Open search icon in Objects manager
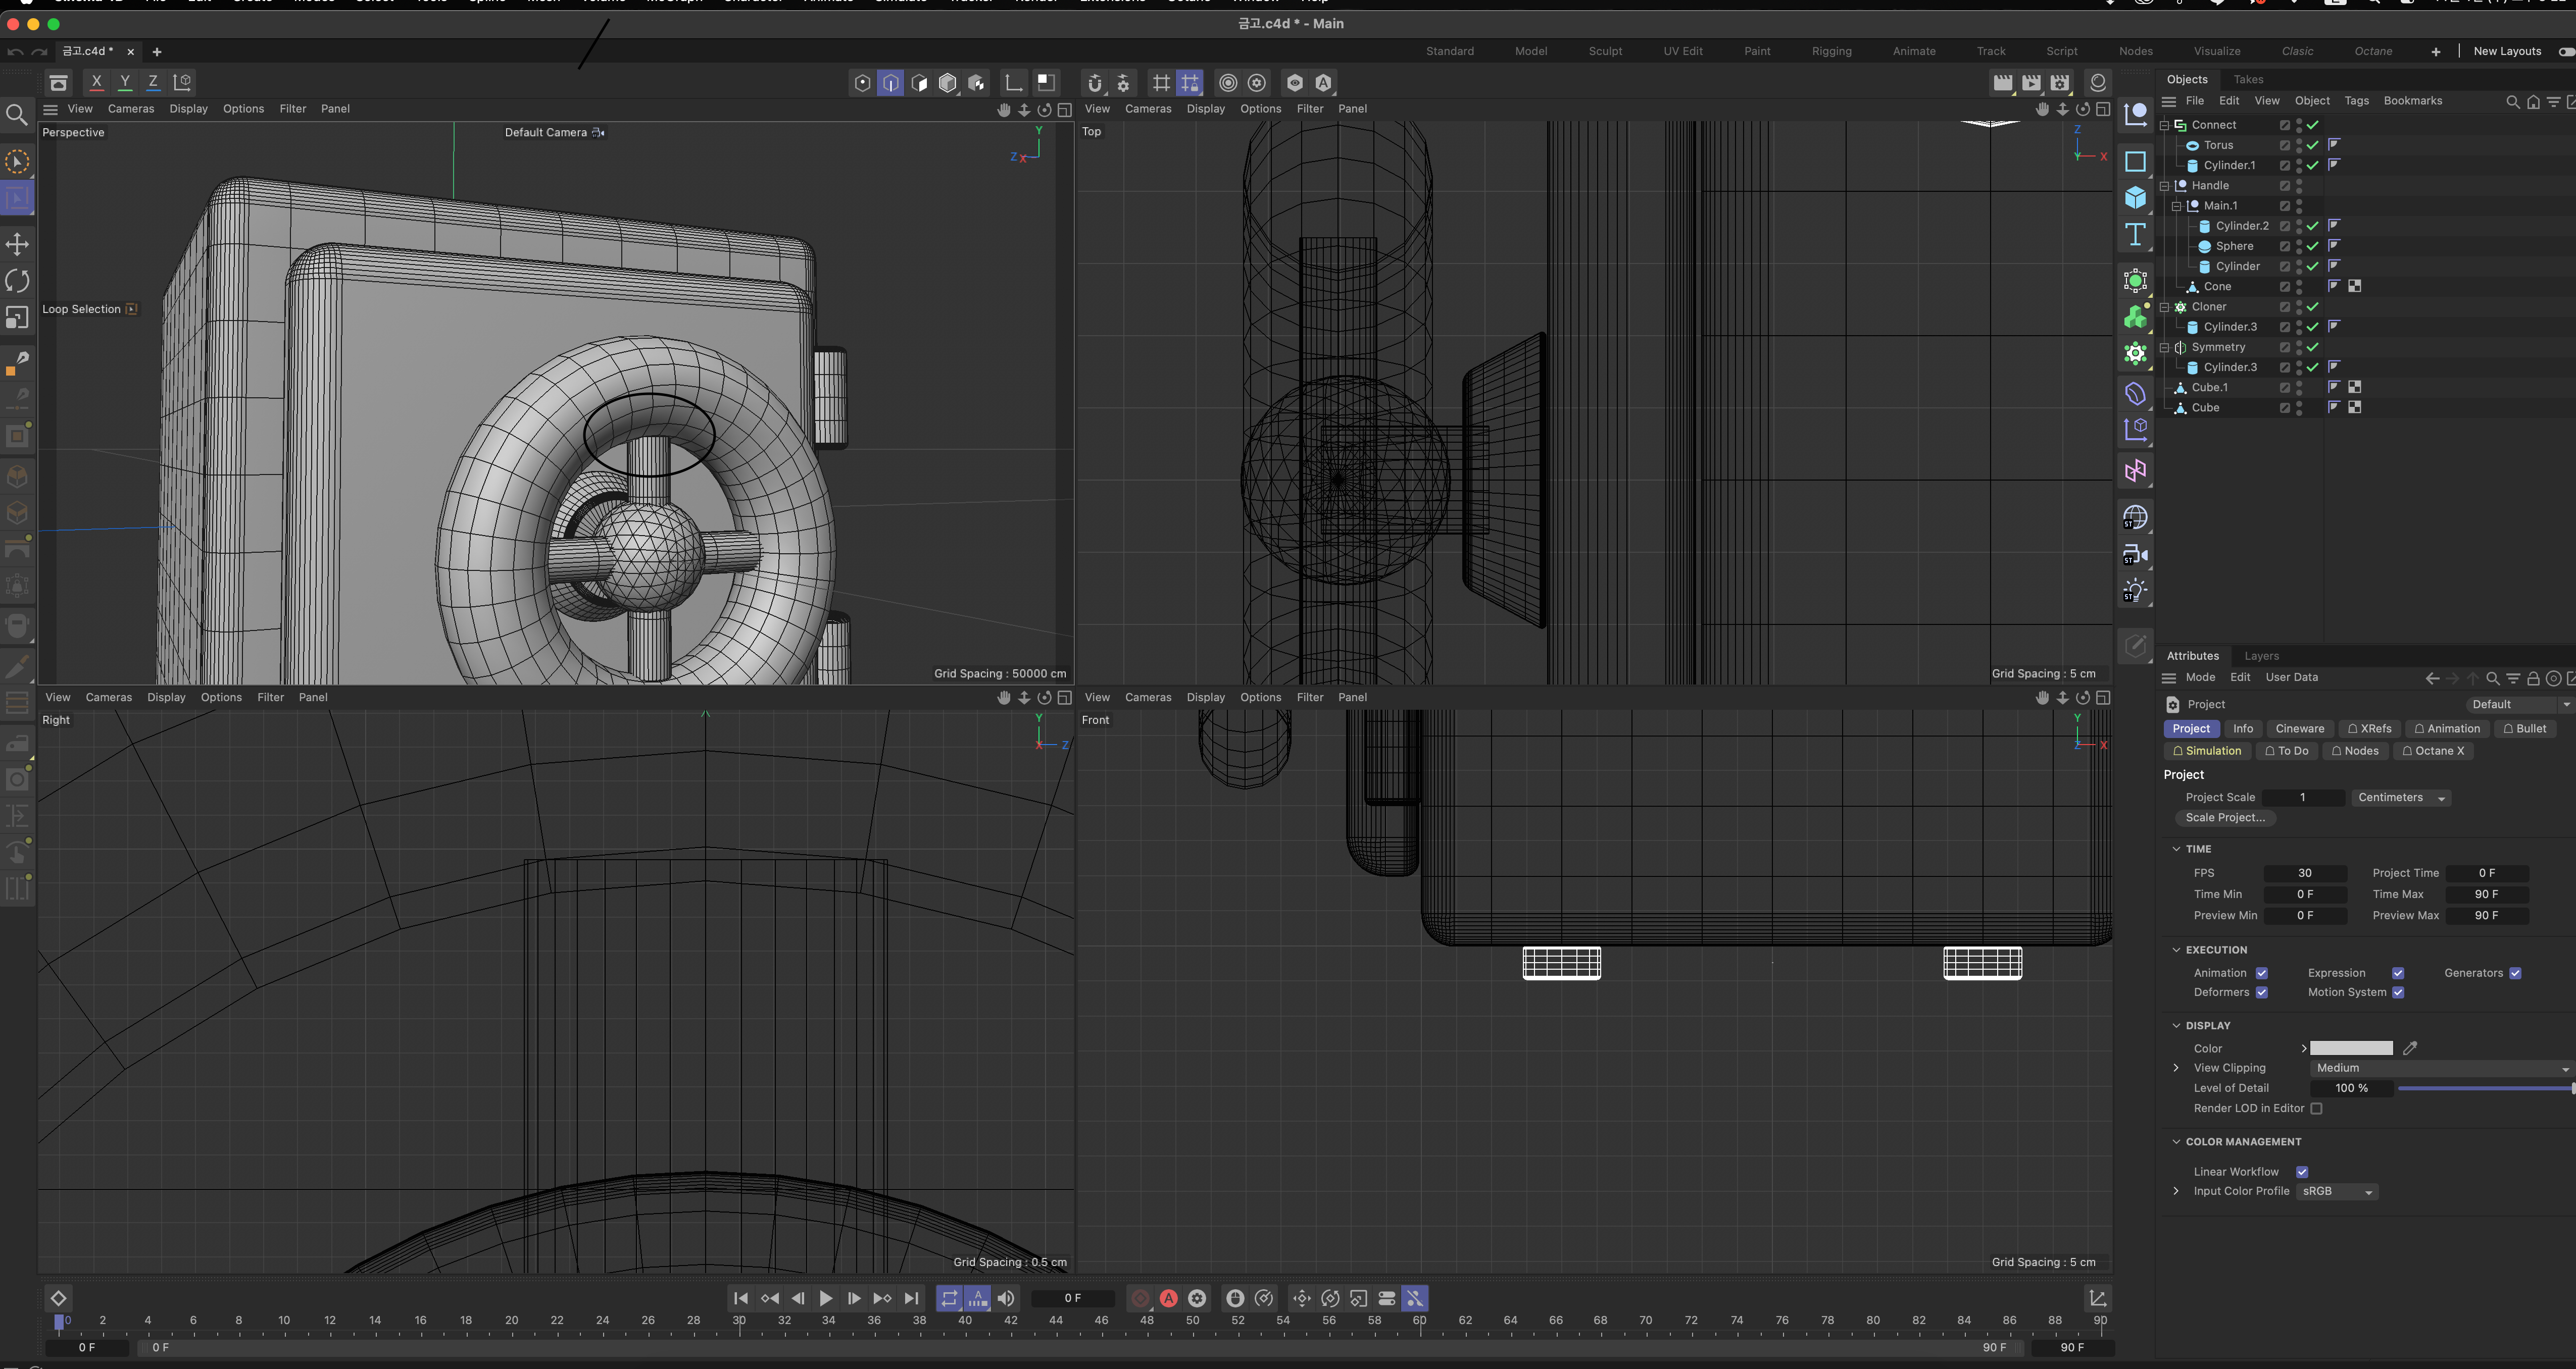The image size is (2576, 1369). (x=2512, y=102)
